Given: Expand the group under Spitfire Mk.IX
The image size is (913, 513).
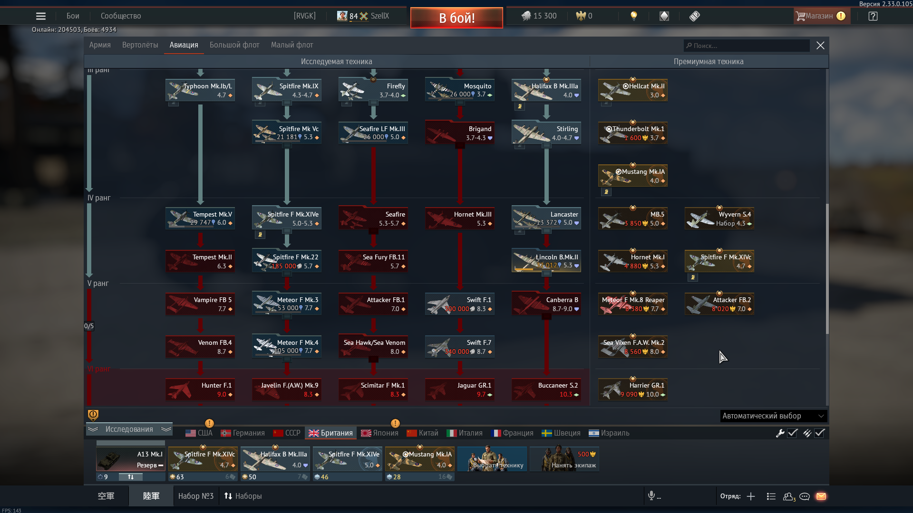Looking at the screenshot, I should 287,103.
